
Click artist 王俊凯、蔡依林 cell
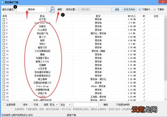(98, 97)
